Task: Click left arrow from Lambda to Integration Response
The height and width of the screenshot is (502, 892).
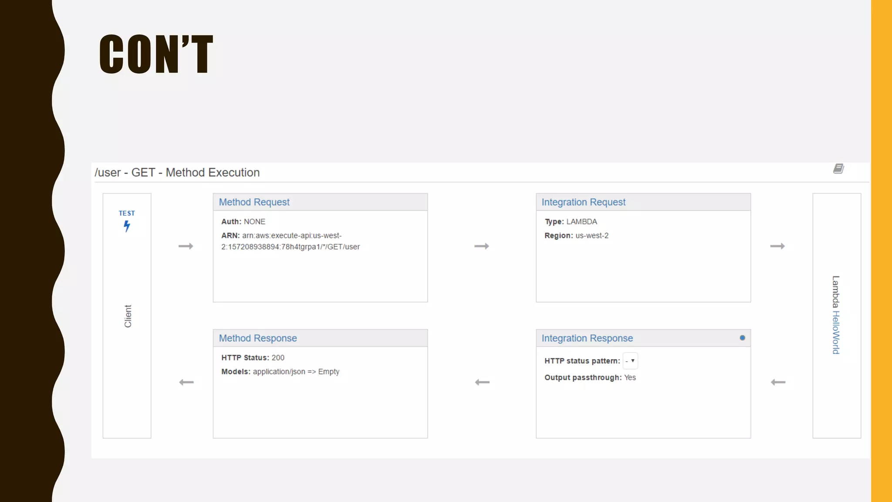Action: [x=778, y=382]
